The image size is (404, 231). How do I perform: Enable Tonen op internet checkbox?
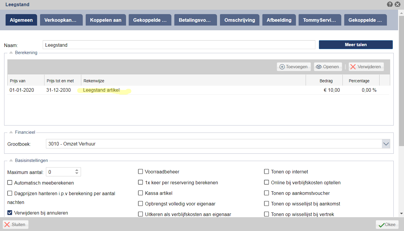pos(266,172)
